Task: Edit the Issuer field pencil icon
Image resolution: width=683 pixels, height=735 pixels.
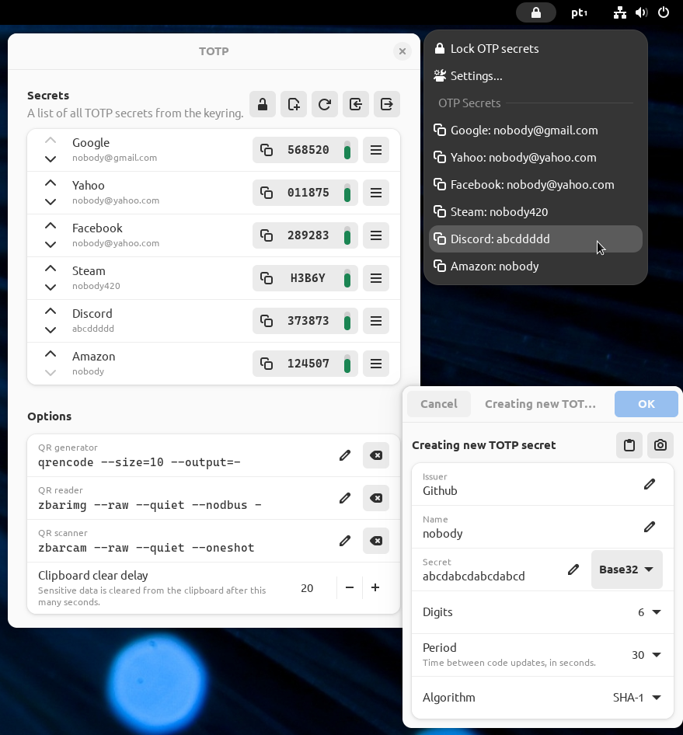Action: pos(650,484)
